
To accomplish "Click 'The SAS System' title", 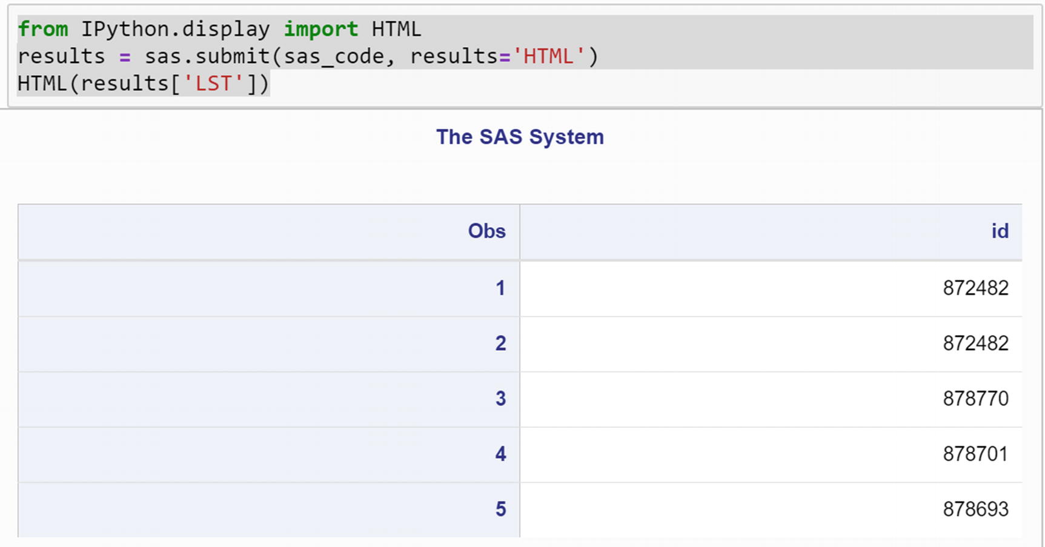I will pyautogui.click(x=520, y=137).
